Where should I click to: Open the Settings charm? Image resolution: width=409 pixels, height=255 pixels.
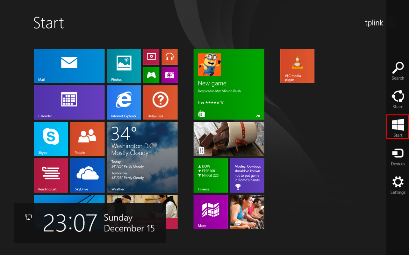pyautogui.click(x=398, y=185)
